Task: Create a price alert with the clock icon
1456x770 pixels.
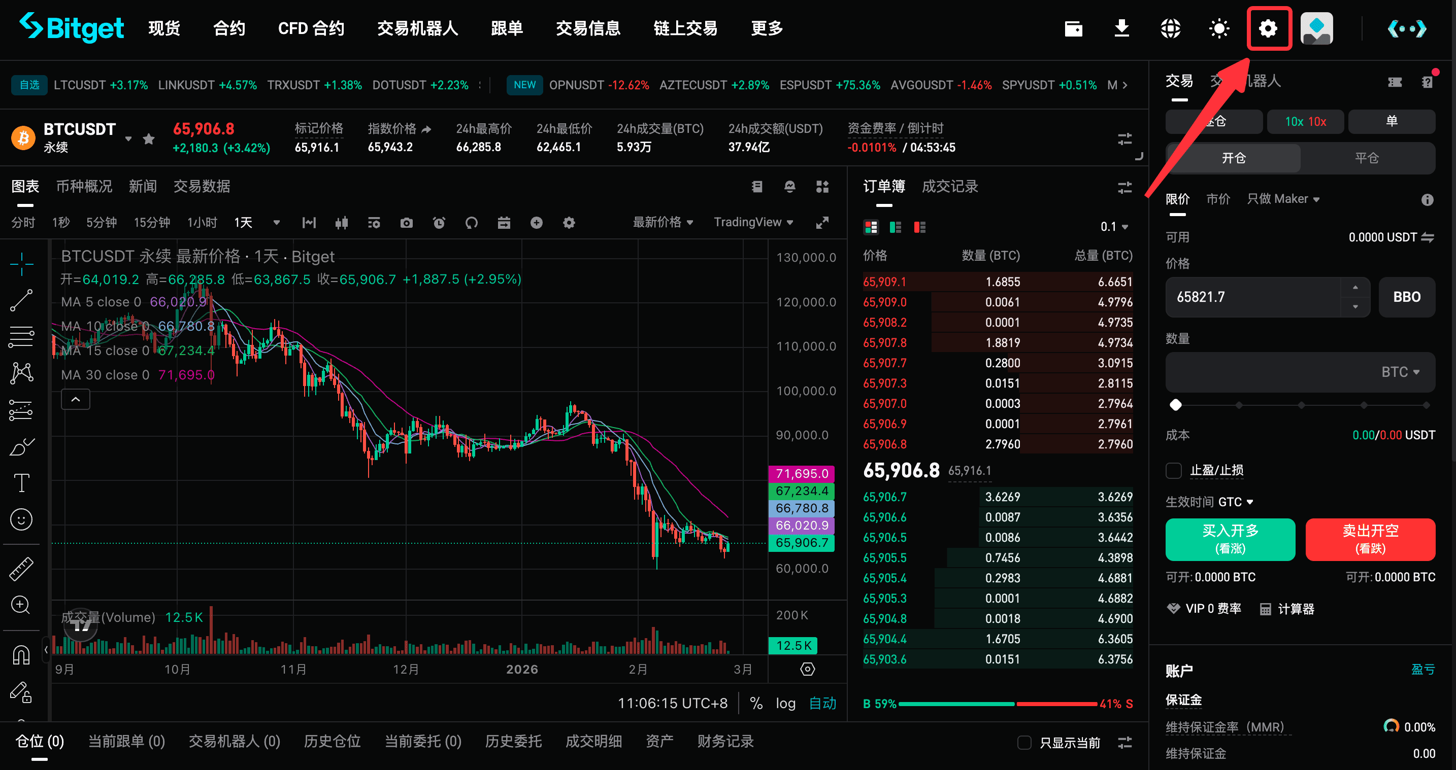Action: tap(439, 223)
